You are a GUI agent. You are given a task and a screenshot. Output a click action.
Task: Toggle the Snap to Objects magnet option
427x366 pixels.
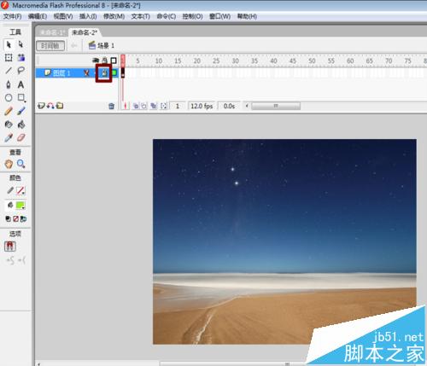click(x=10, y=247)
